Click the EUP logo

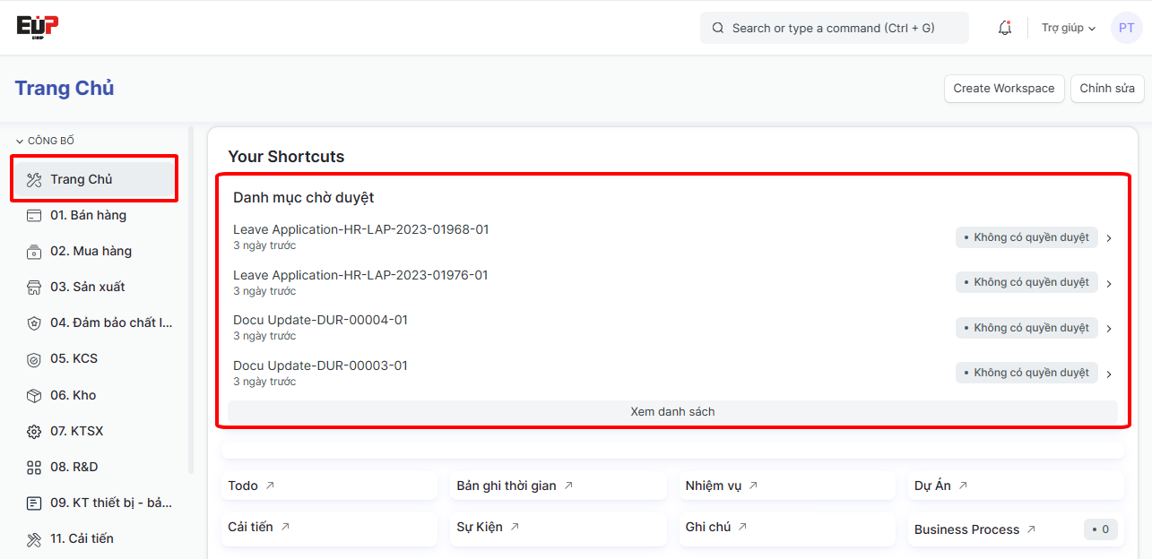click(x=38, y=27)
